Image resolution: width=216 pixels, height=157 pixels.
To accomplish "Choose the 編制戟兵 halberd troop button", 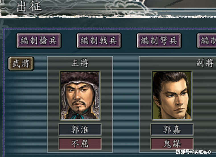I will click(x=99, y=41).
